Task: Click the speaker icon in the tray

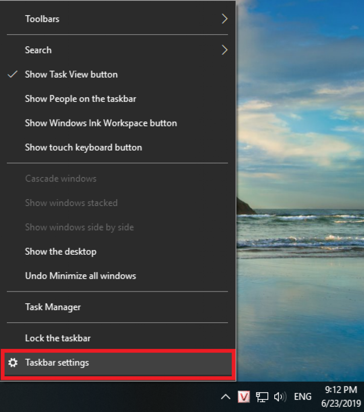Action: [280, 397]
